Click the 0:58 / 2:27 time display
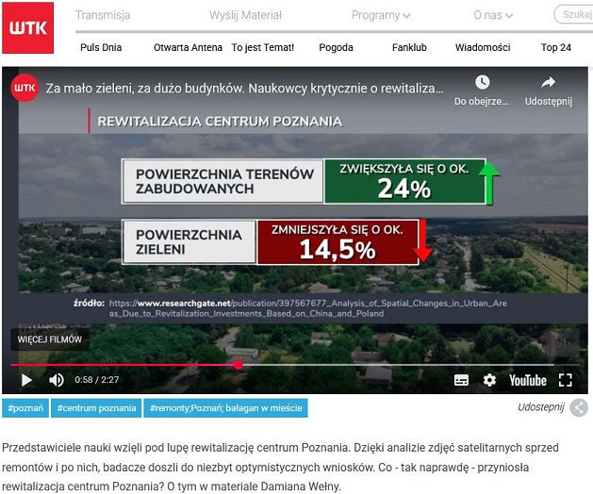This screenshot has width=593, height=494. (97, 379)
